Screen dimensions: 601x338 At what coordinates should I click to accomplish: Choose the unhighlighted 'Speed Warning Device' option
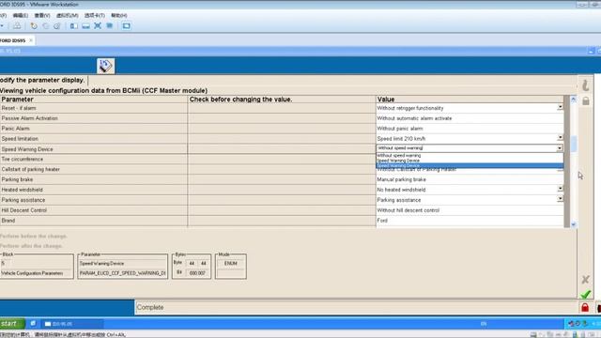point(470,161)
